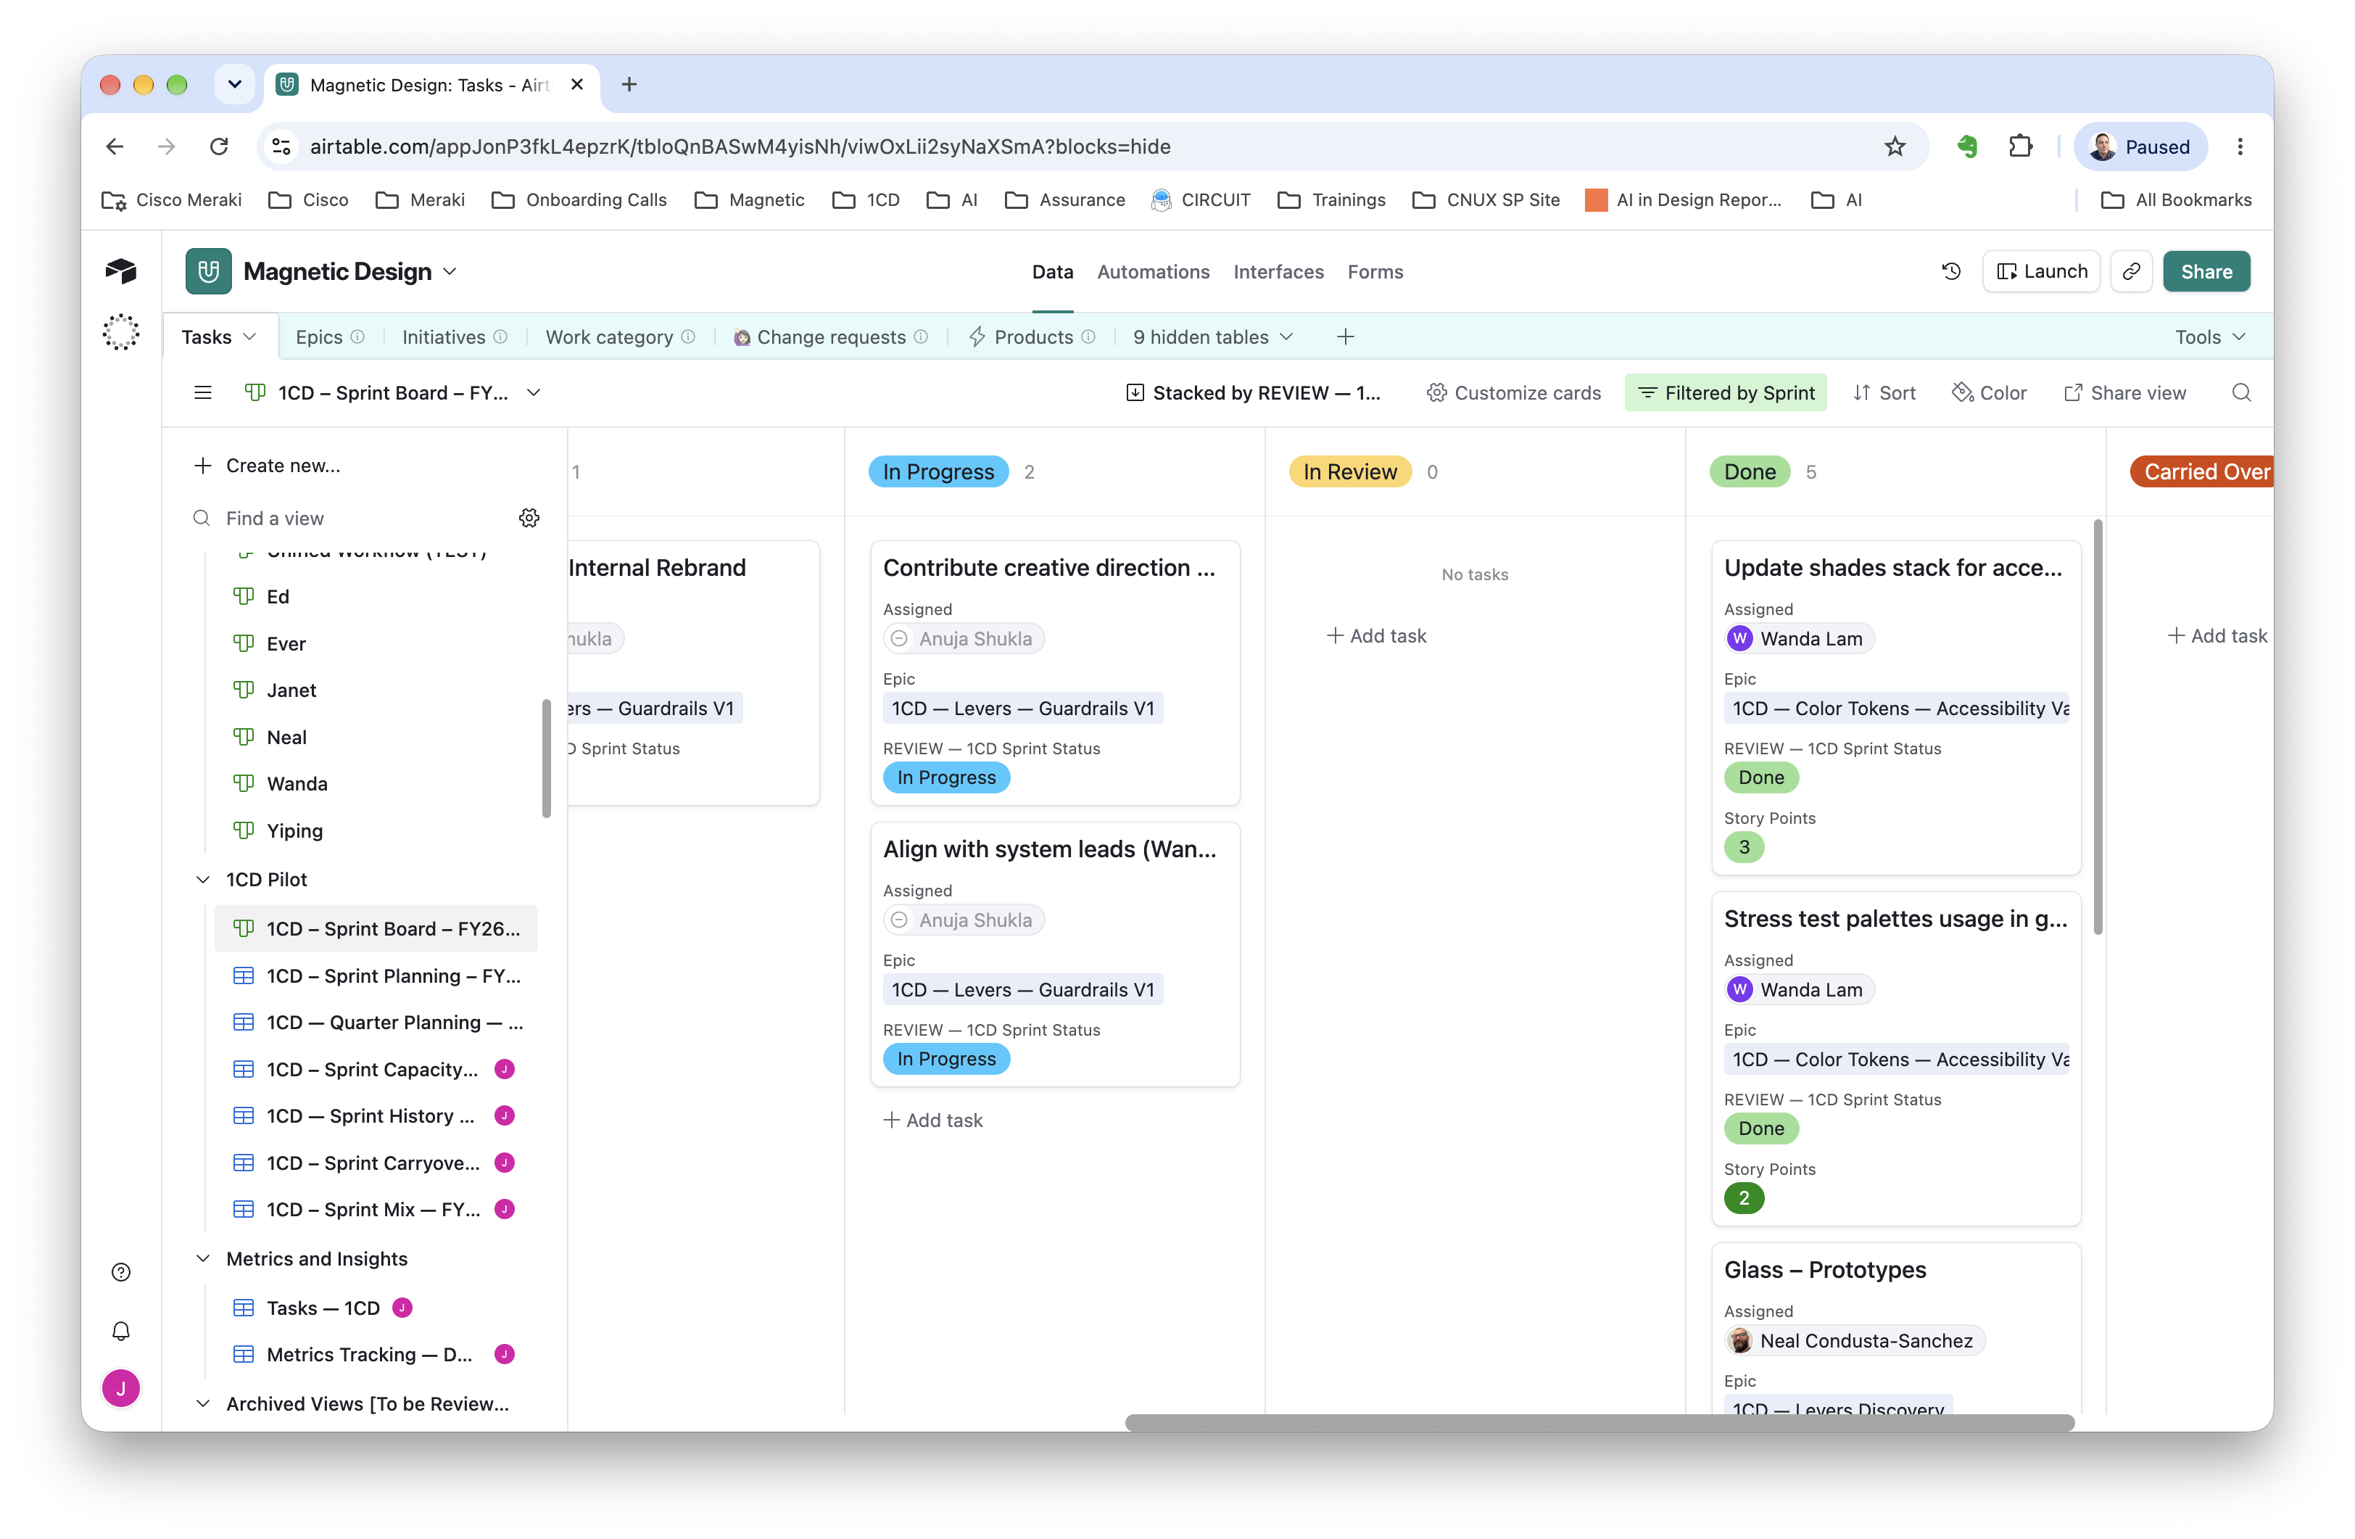Expand Archived Views section
The height and width of the screenshot is (1539, 2355).
(x=203, y=1403)
